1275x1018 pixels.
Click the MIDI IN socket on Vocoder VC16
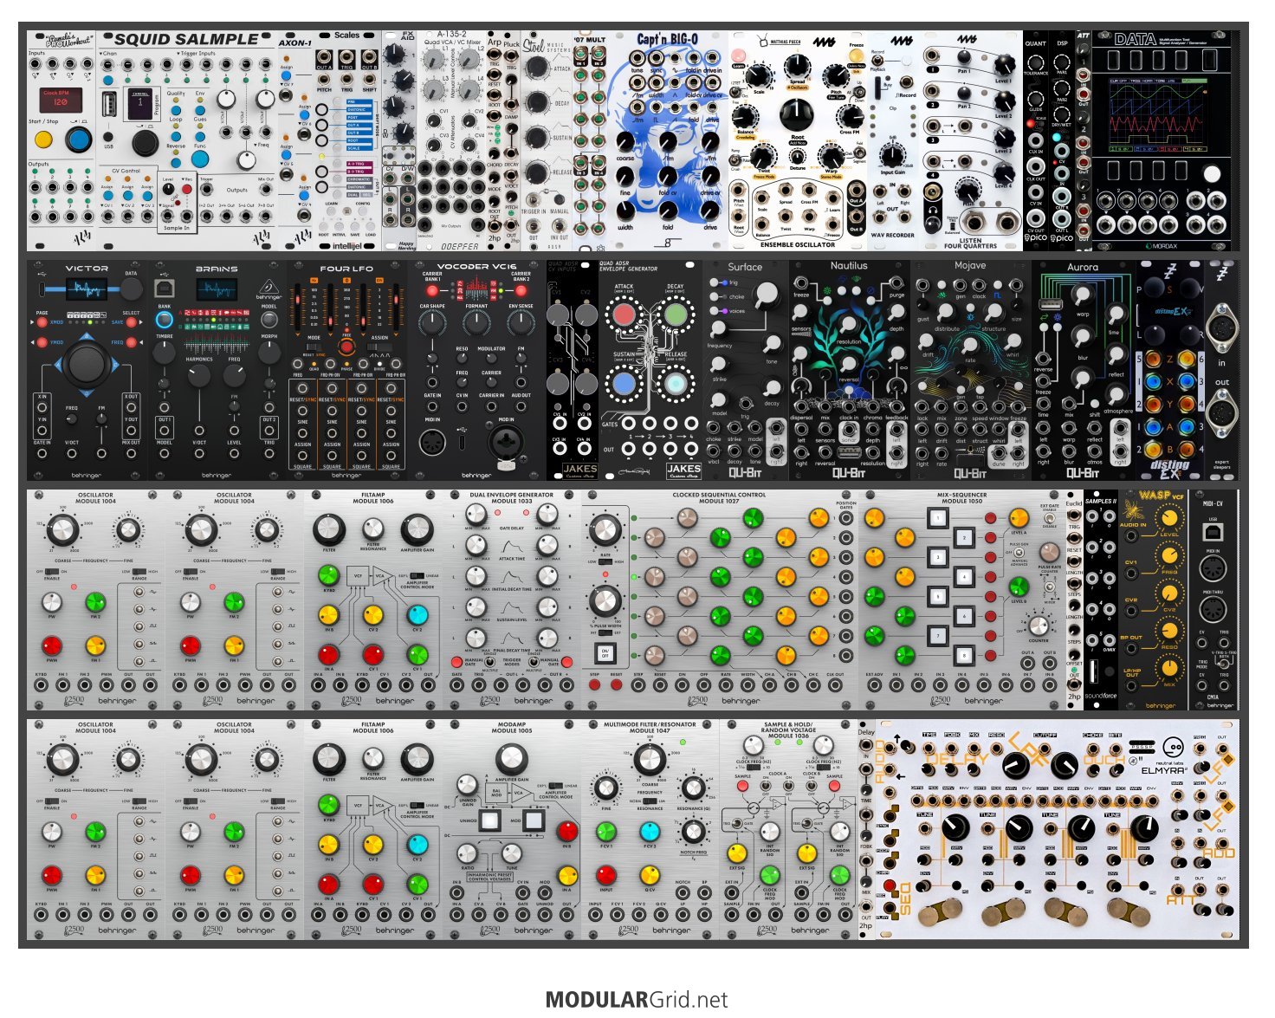[431, 443]
